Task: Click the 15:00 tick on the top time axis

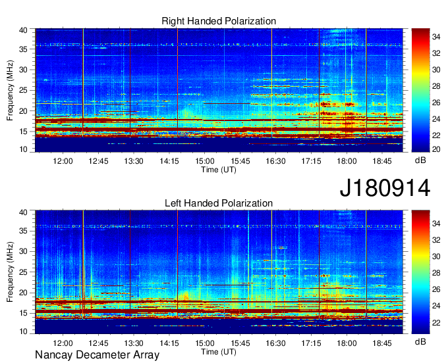Action: pos(205,161)
